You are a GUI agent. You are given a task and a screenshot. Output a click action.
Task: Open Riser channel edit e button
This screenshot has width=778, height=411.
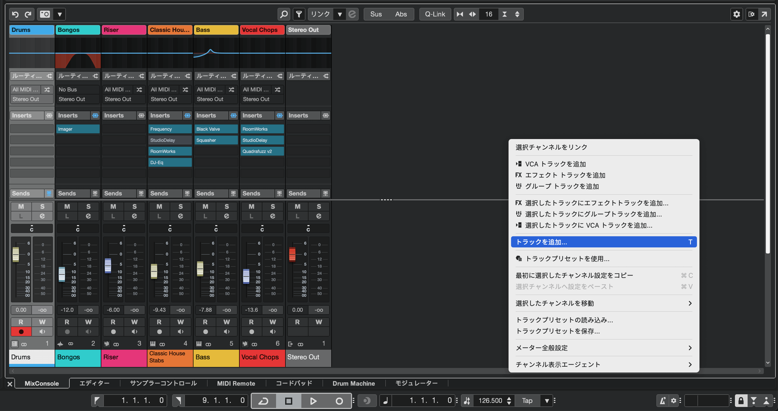[134, 216]
